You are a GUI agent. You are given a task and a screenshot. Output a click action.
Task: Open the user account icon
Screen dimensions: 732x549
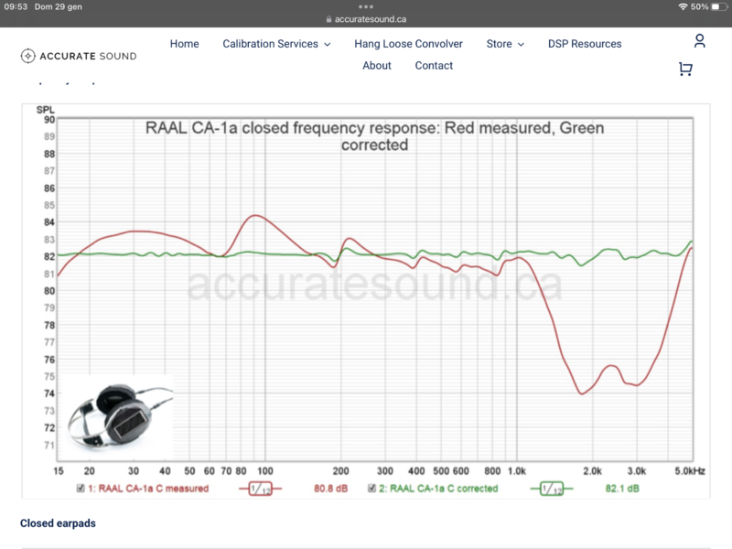(699, 41)
